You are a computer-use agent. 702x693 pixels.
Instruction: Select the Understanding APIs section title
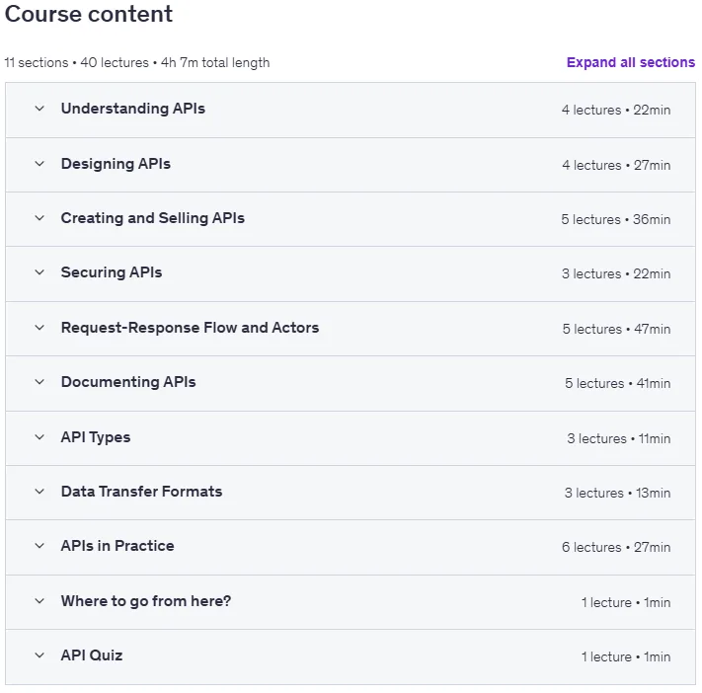tap(133, 109)
